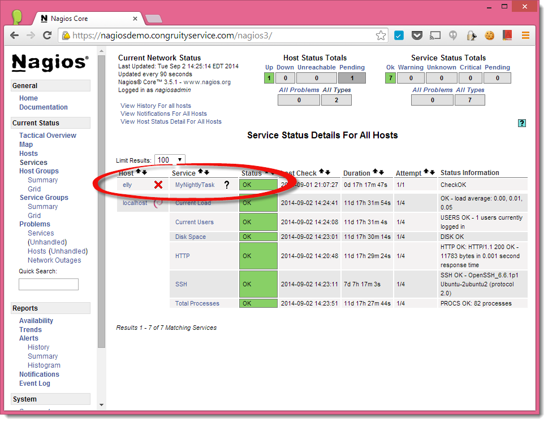Viewport: 548px width, 423px height.
Task: Focus the address bar URL field
Action: (x=222, y=35)
